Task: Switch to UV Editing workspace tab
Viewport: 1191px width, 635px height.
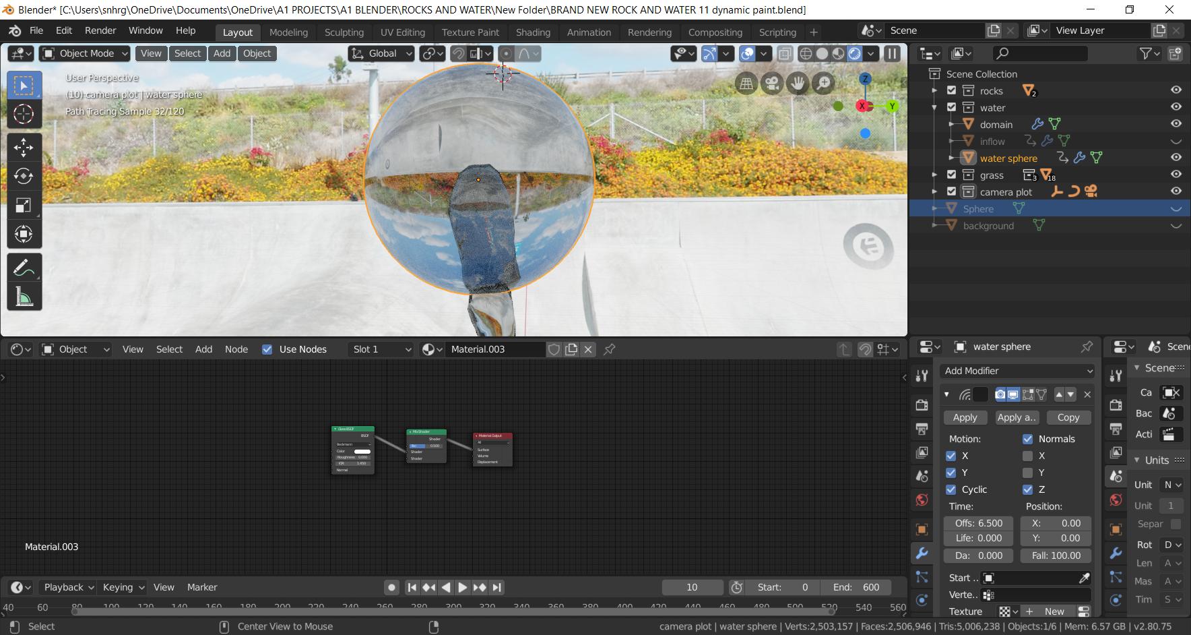Action: point(403,32)
